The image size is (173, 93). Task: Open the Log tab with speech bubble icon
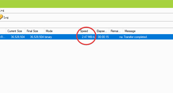point(4,17)
